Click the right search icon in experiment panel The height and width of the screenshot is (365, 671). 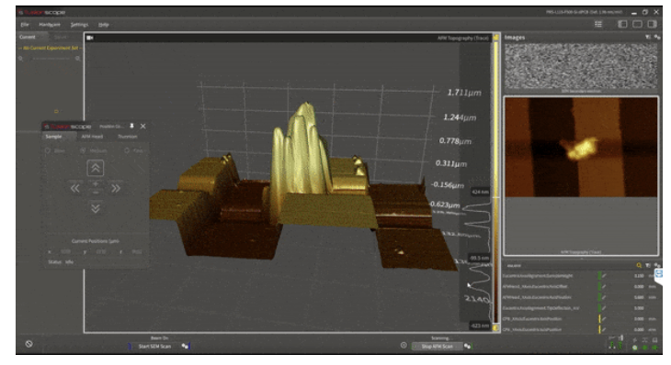(x=78, y=58)
